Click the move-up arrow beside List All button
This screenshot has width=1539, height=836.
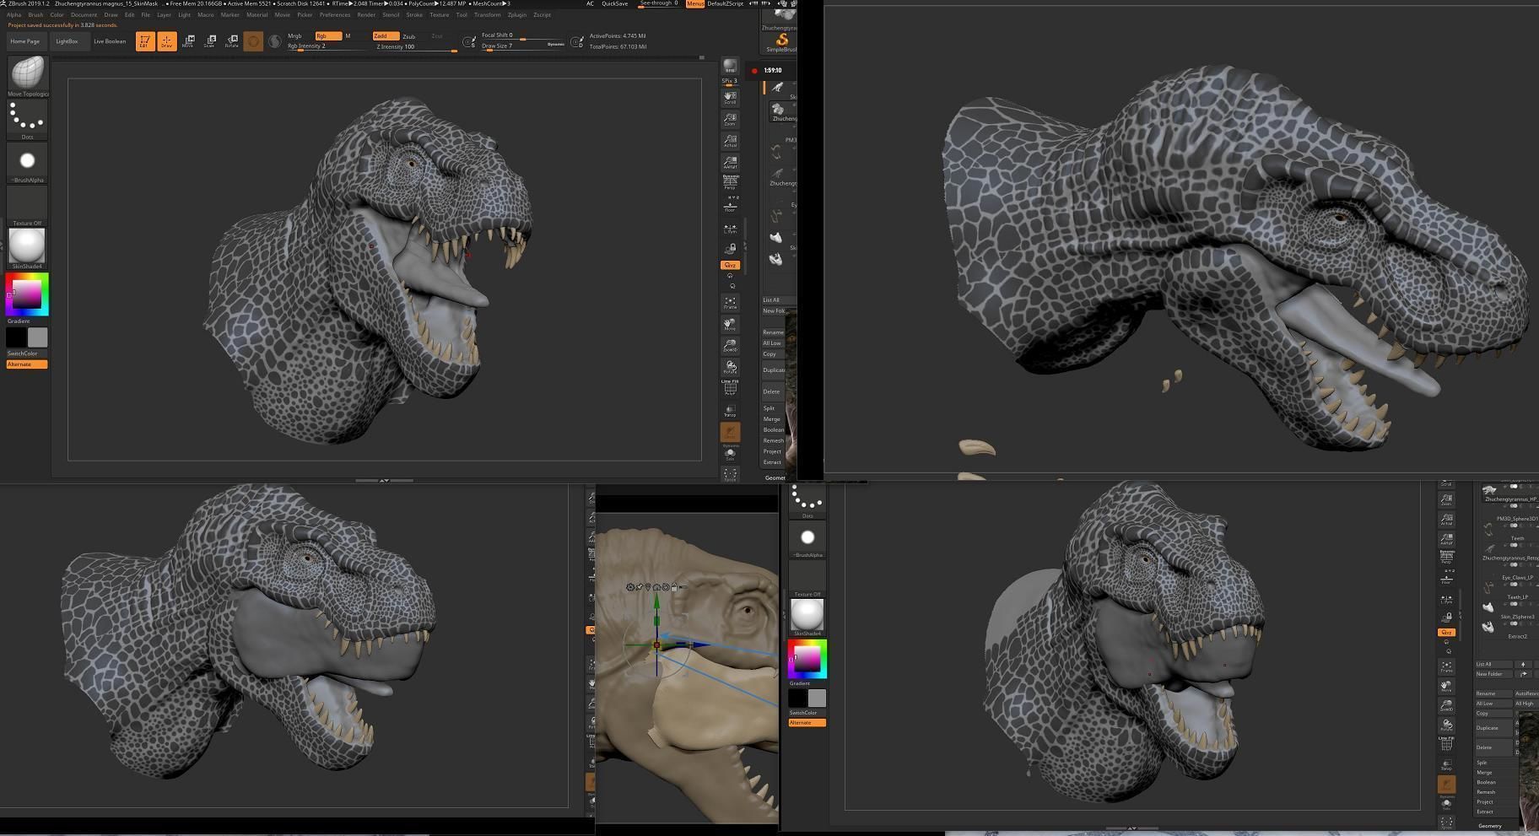click(x=1523, y=664)
